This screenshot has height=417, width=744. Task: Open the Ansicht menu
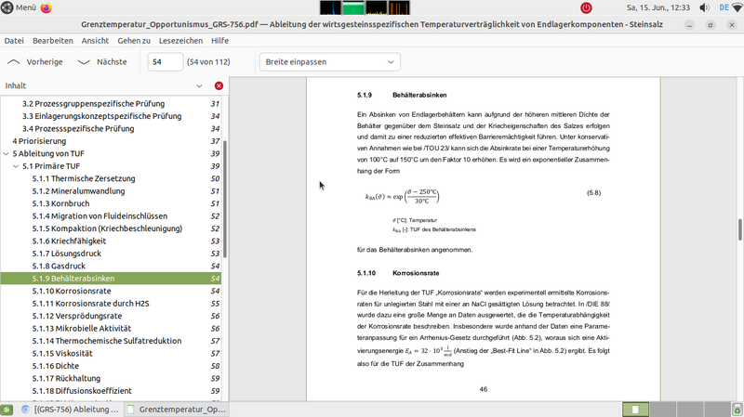[x=95, y=41]
